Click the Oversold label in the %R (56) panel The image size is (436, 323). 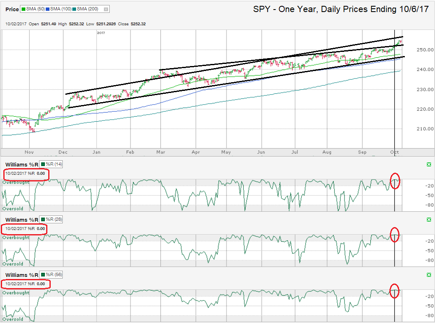point(13,319)
